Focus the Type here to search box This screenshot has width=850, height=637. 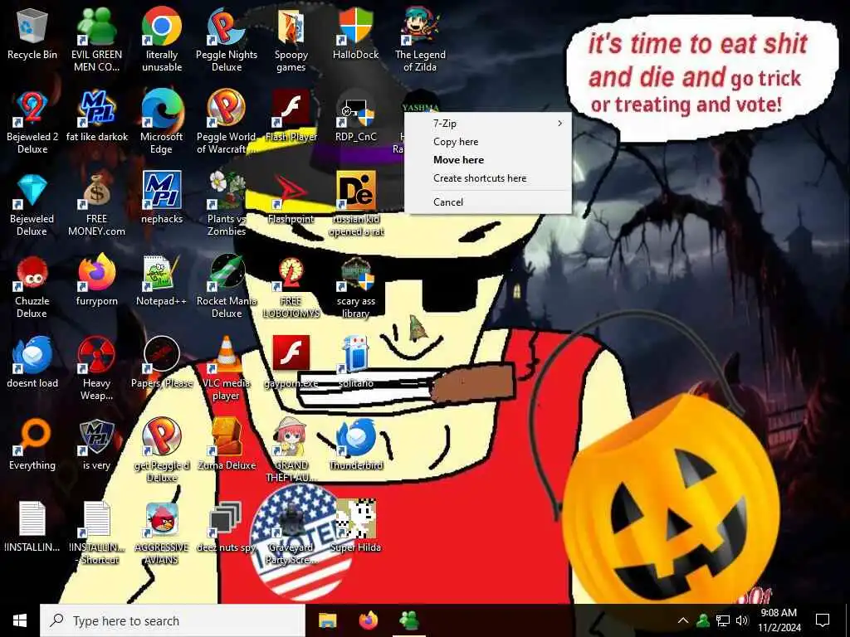click(173, 620)
